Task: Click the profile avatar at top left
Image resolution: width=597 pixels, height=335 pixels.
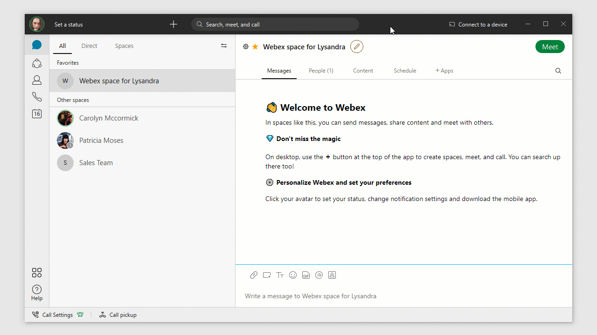Action: (x=37, y=24)
